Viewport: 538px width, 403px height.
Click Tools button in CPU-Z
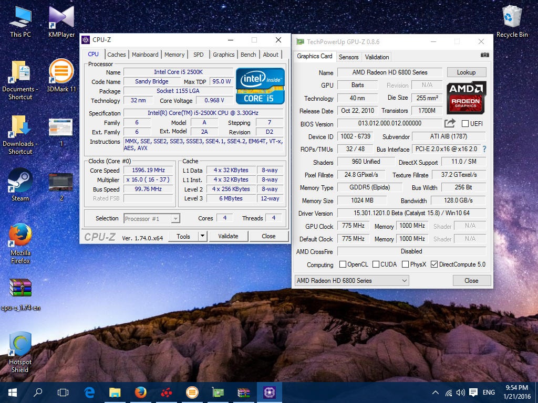[183, 236]
